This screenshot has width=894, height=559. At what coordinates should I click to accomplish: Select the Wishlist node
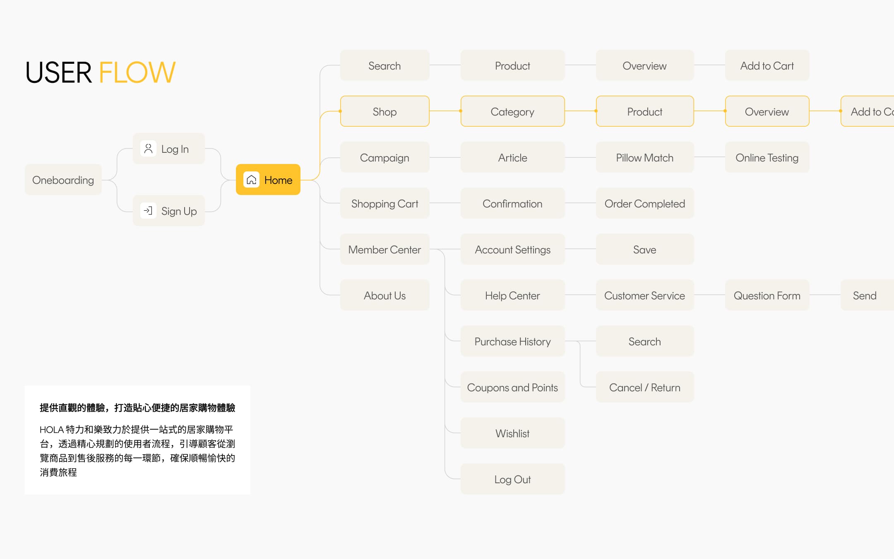512,433
